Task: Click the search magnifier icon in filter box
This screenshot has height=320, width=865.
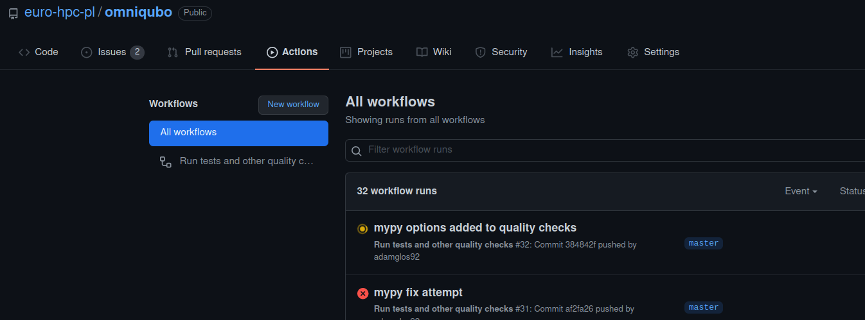Action: (x=356, y=151)
